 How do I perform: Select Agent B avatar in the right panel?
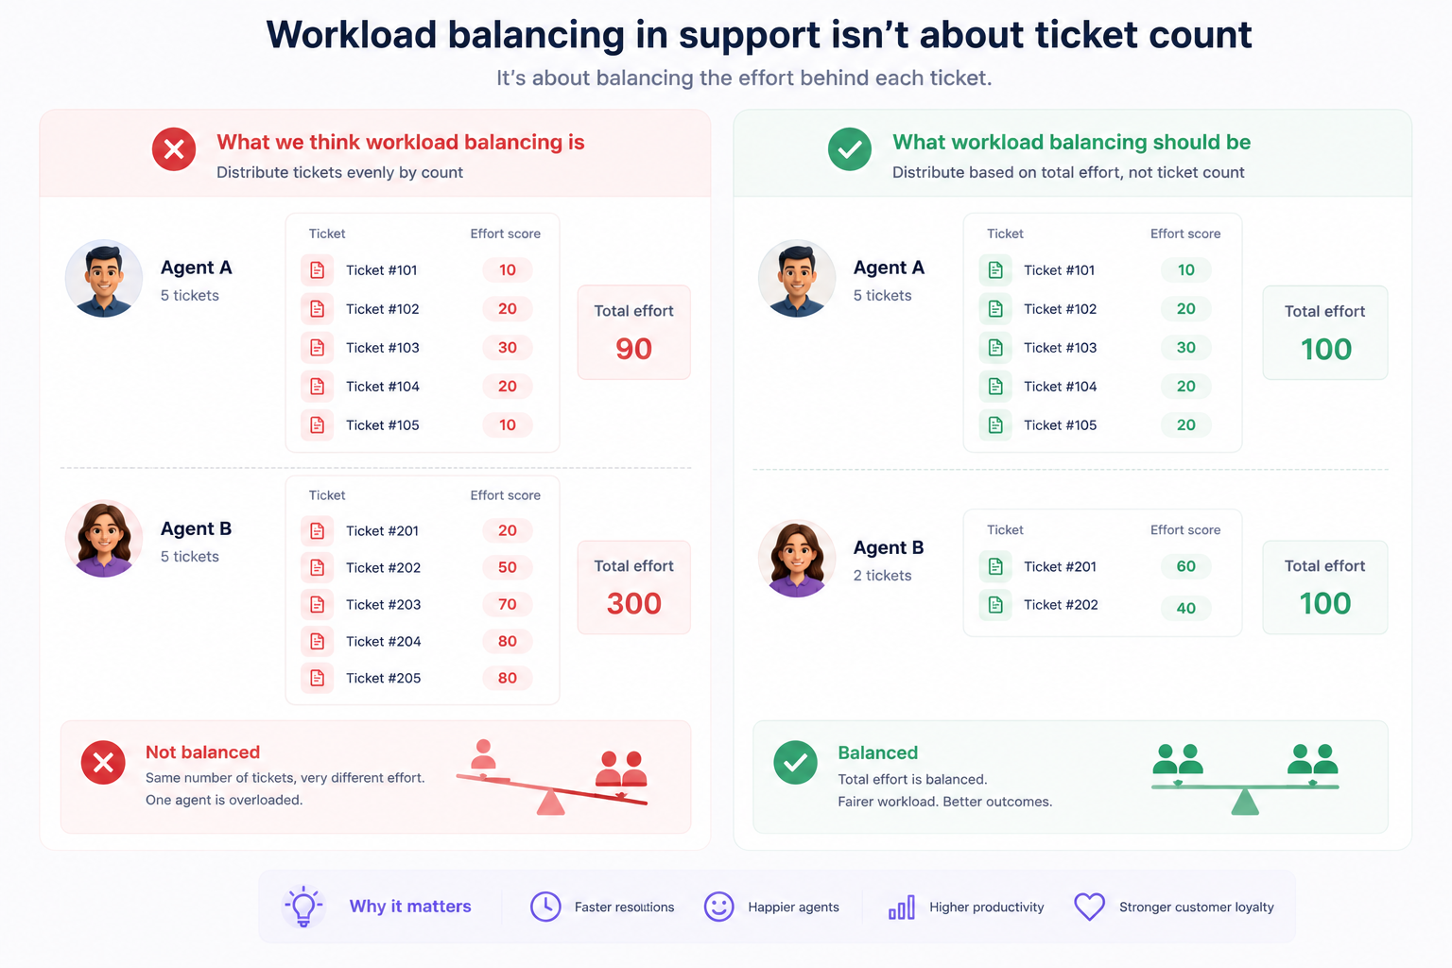(797, 559)
